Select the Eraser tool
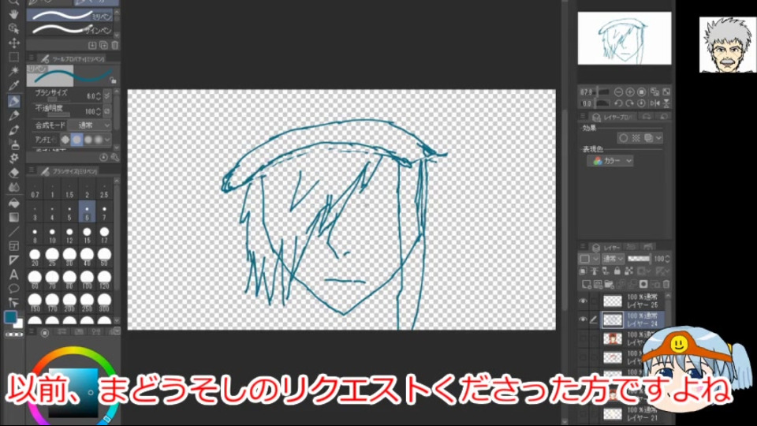 pyautogui.click(x=13, y=173)
